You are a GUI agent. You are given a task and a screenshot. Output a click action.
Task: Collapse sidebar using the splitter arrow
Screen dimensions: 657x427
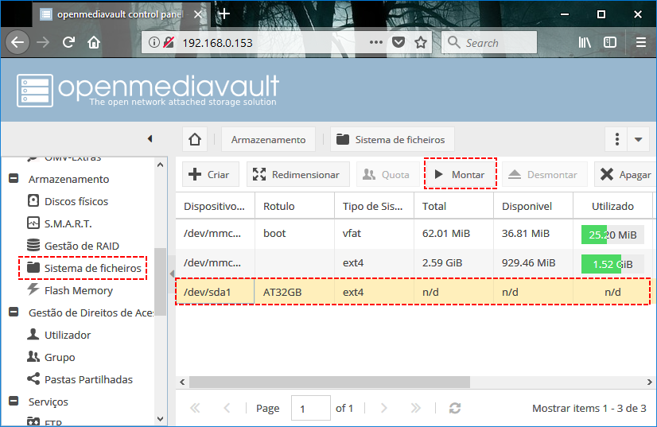pos(172,274)
